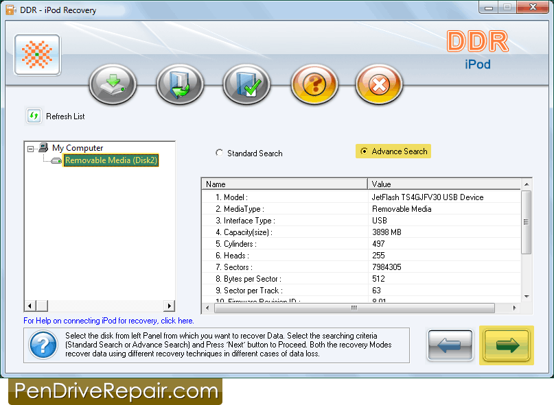Image resolution: width=554 pixels, height=405 pixels.
Task: Click the tree panel horizontal scrollbar thumb
Action: click(x=42, y=306)
